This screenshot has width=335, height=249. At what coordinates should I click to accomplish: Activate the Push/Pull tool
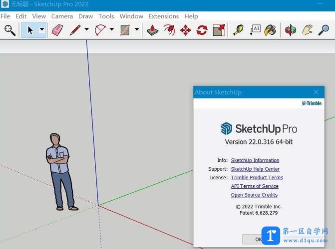point(153,30)
